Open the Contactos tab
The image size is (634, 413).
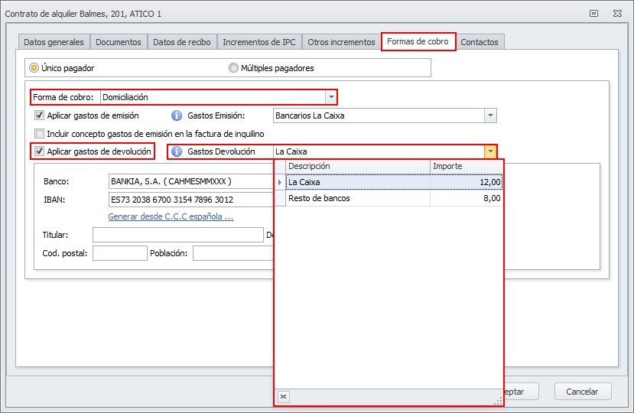480,42
